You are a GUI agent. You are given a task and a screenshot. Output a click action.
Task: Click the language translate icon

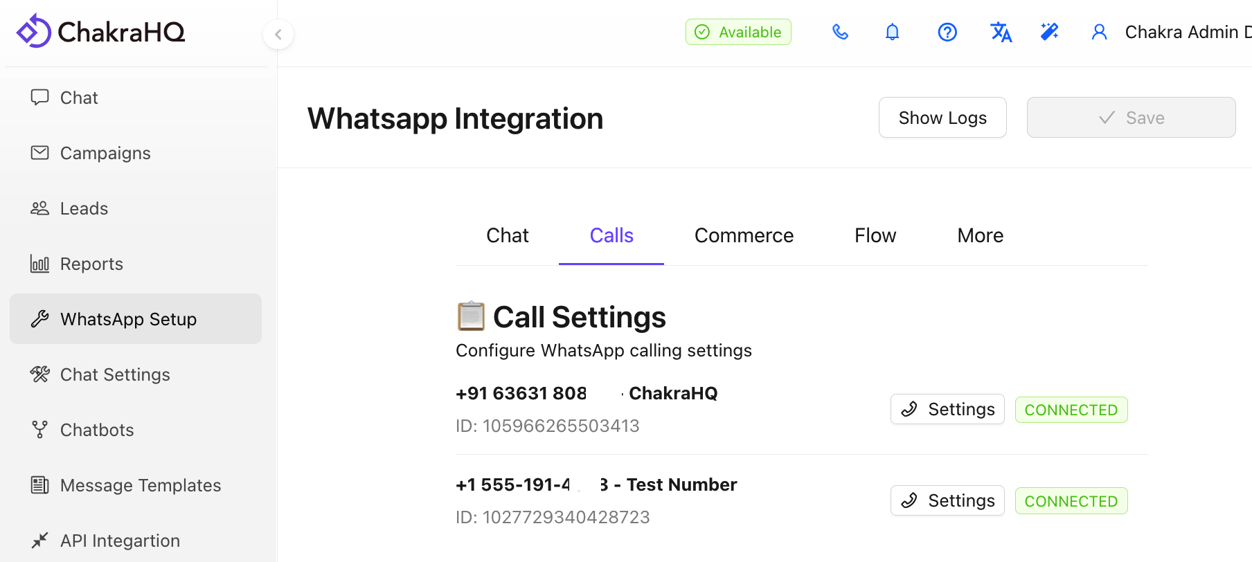point(1001,32)
